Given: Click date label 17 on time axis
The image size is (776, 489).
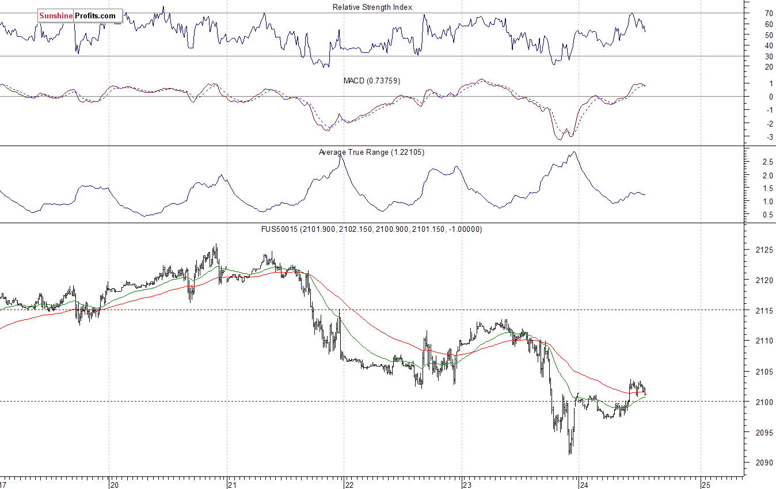Looking at the screenshot, I should pyautogui.click(x=3, y=484).
